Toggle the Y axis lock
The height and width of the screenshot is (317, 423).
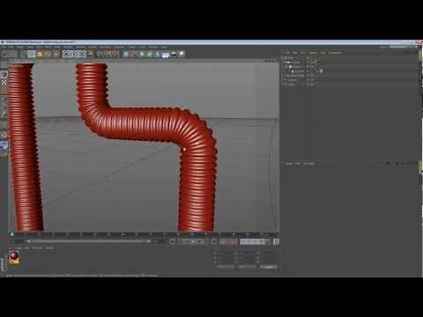click(x=74, y=54)
